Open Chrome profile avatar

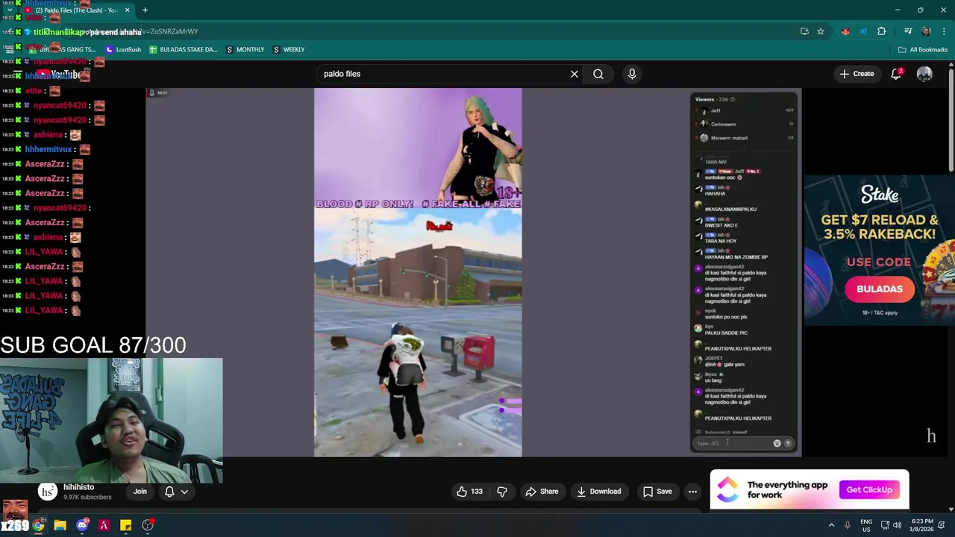click(x=926, y=31)
